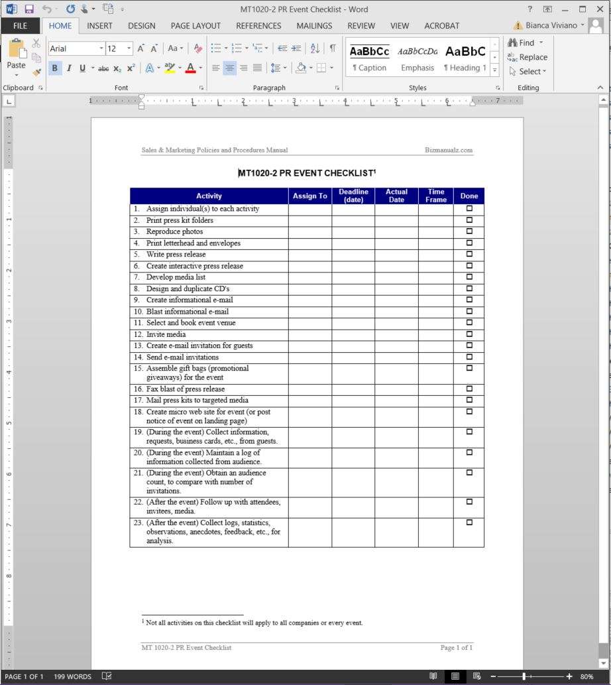Open the font name Arial dropdown
611x685 pixels.
click(101, 48)
